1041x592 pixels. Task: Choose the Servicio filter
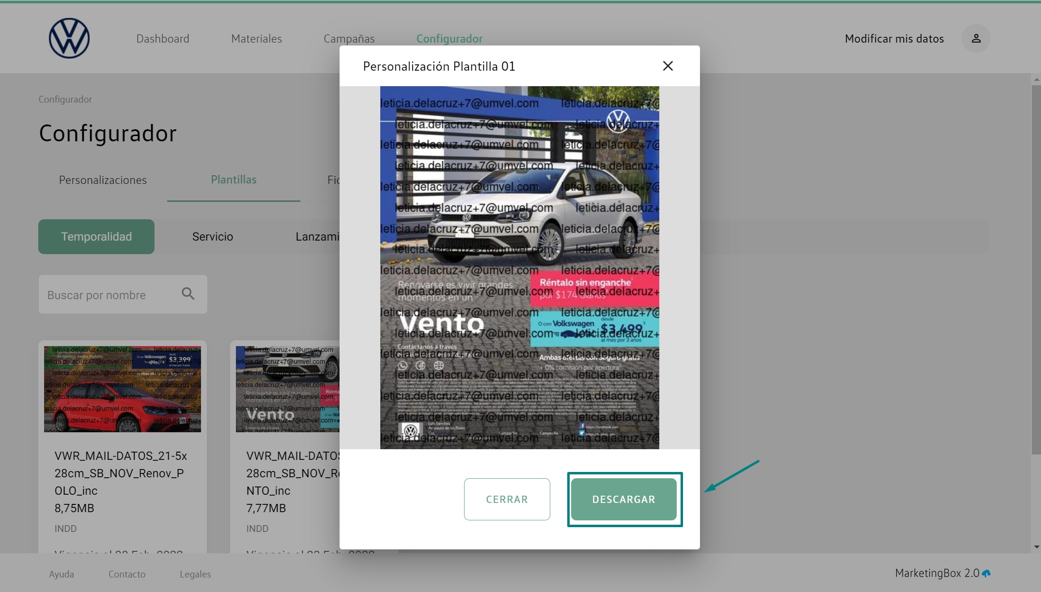212,237
